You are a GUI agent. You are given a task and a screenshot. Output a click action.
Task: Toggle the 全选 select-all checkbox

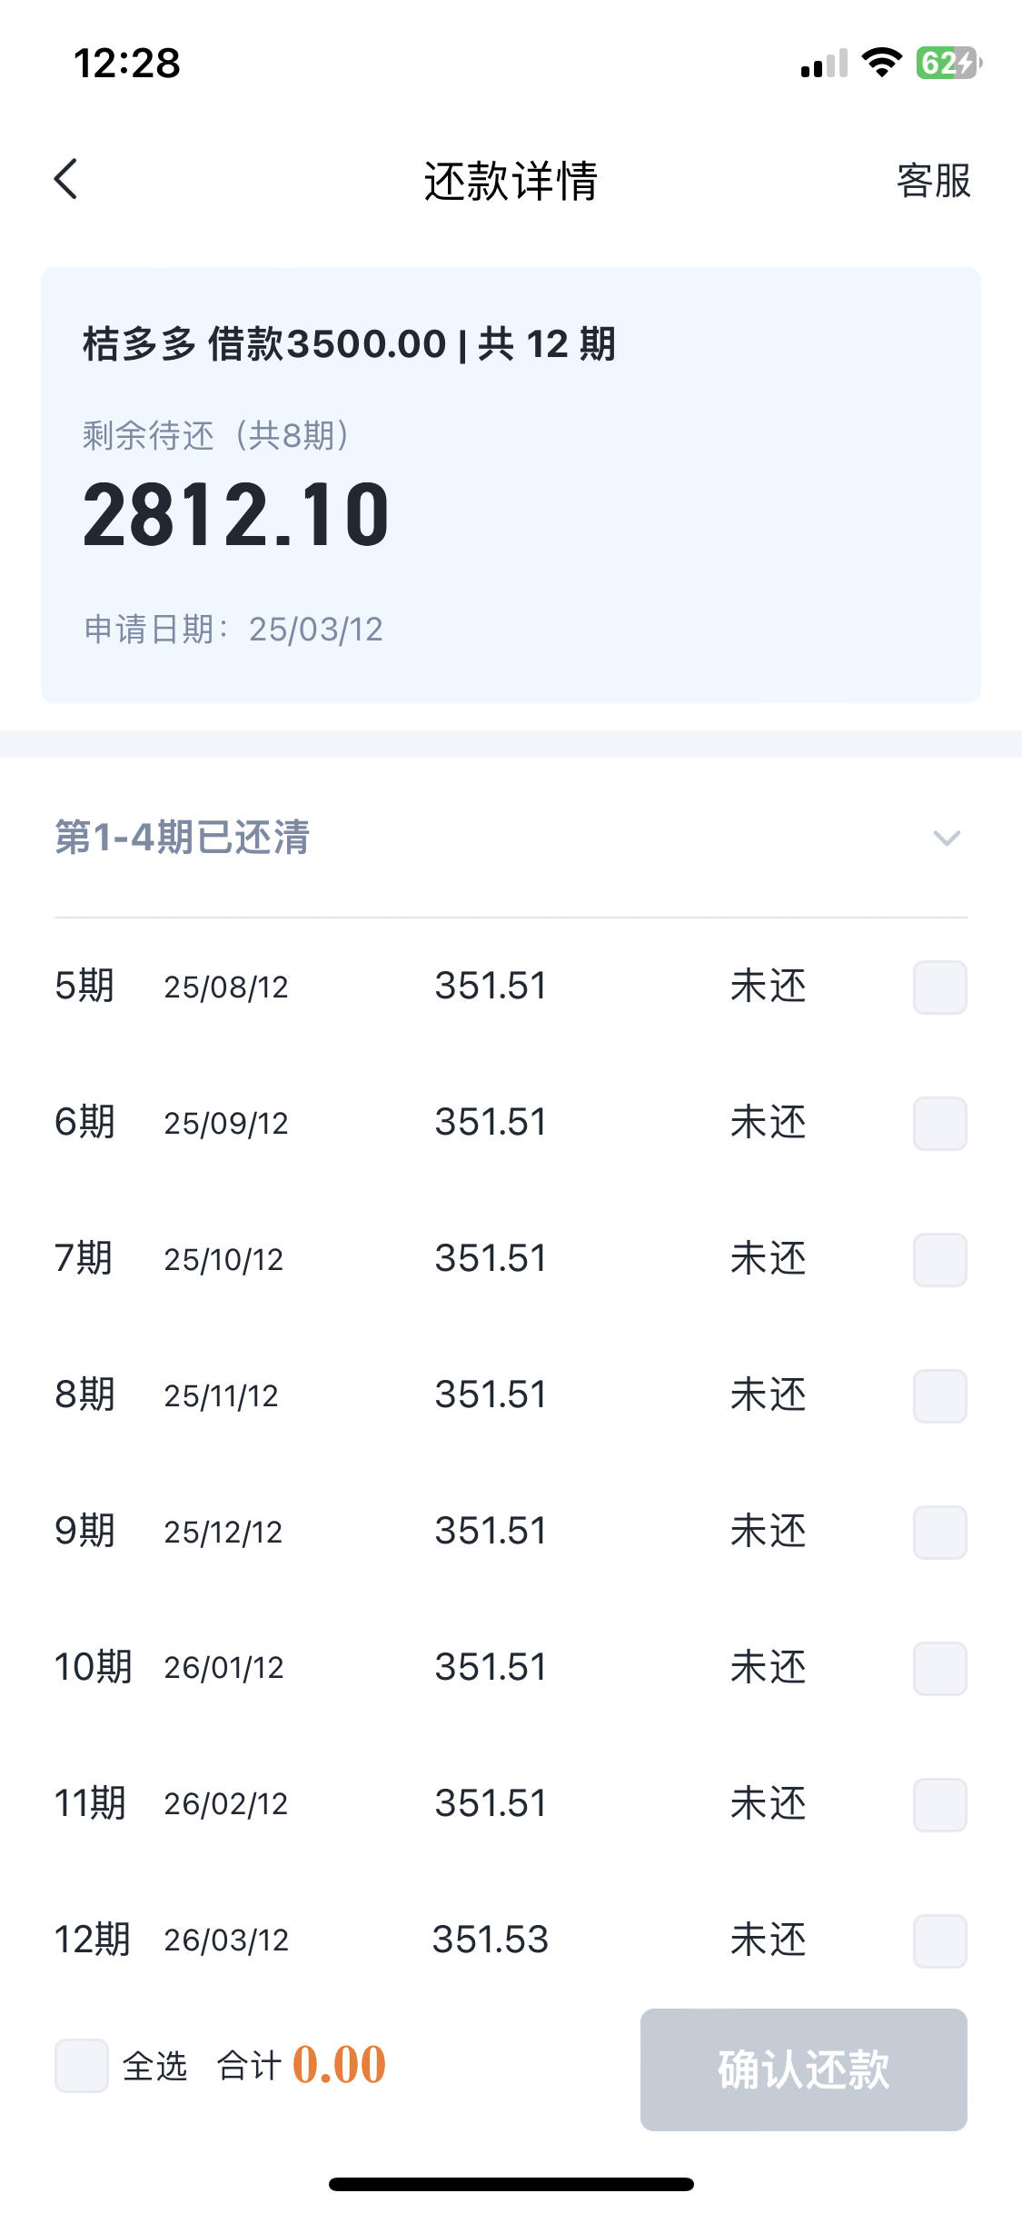[82, 2066]
